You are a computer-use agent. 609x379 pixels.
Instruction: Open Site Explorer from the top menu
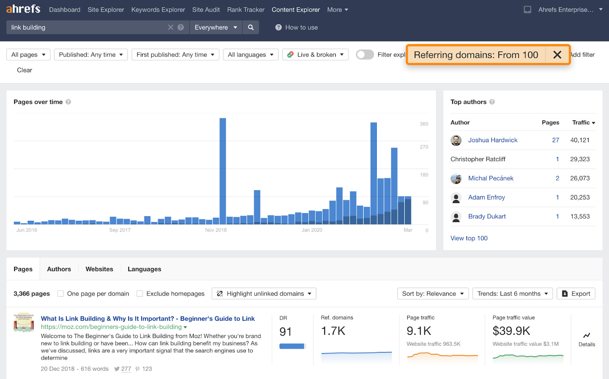(106, 10)
